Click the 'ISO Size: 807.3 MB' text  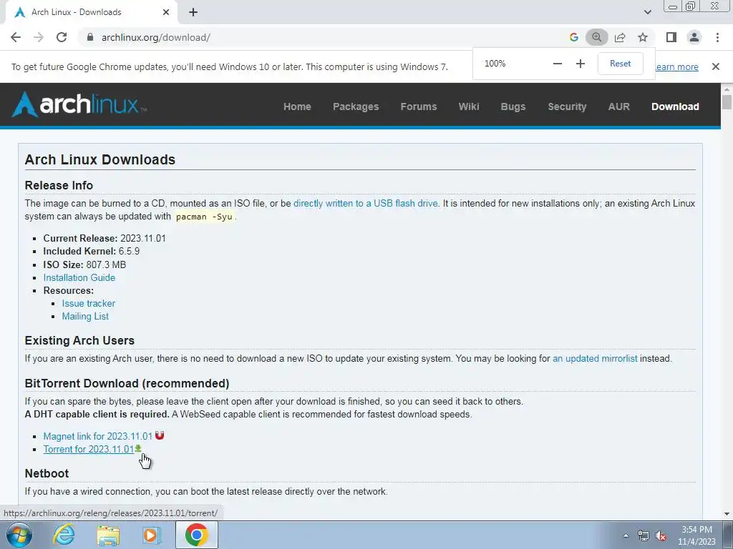(84, 264)
